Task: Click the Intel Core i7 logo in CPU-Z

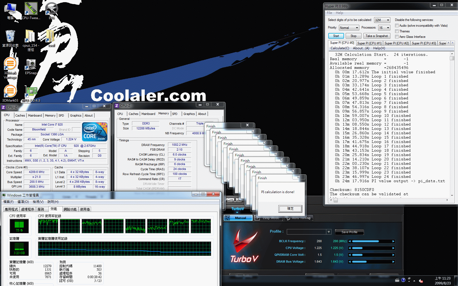Action: coord(95,132)
